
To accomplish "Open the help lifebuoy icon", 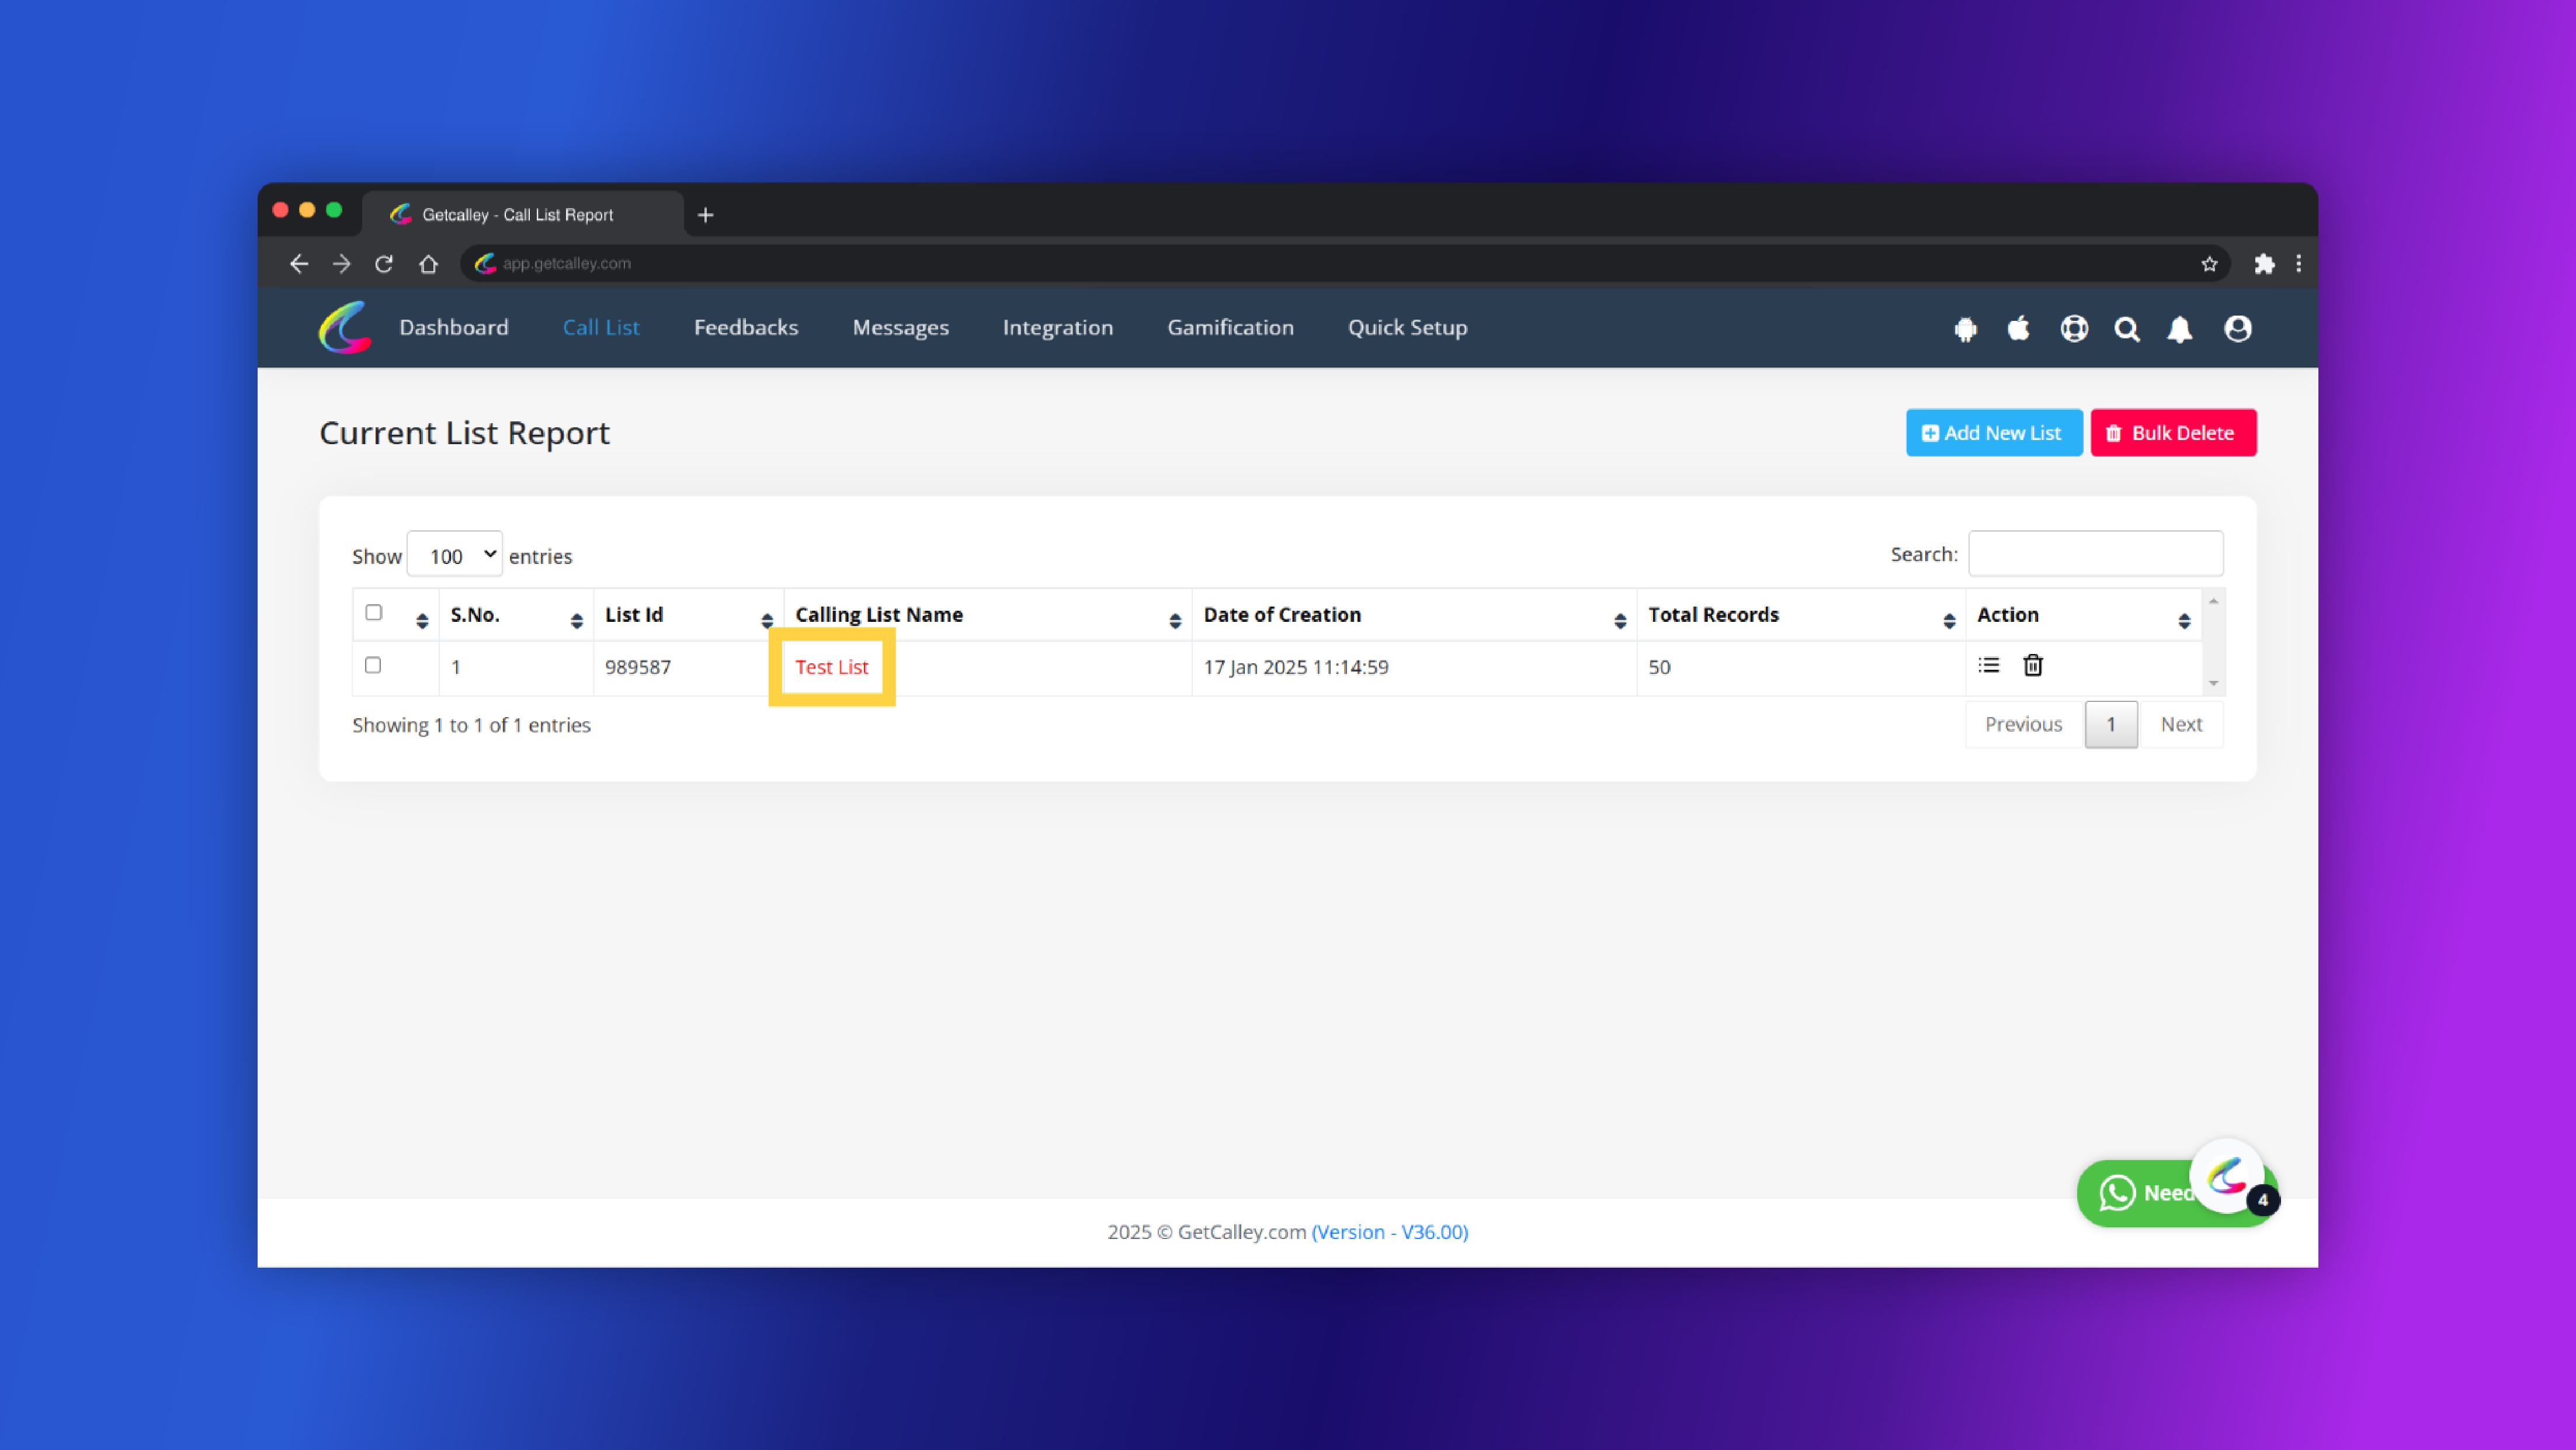I will (x=2073, y=328).
